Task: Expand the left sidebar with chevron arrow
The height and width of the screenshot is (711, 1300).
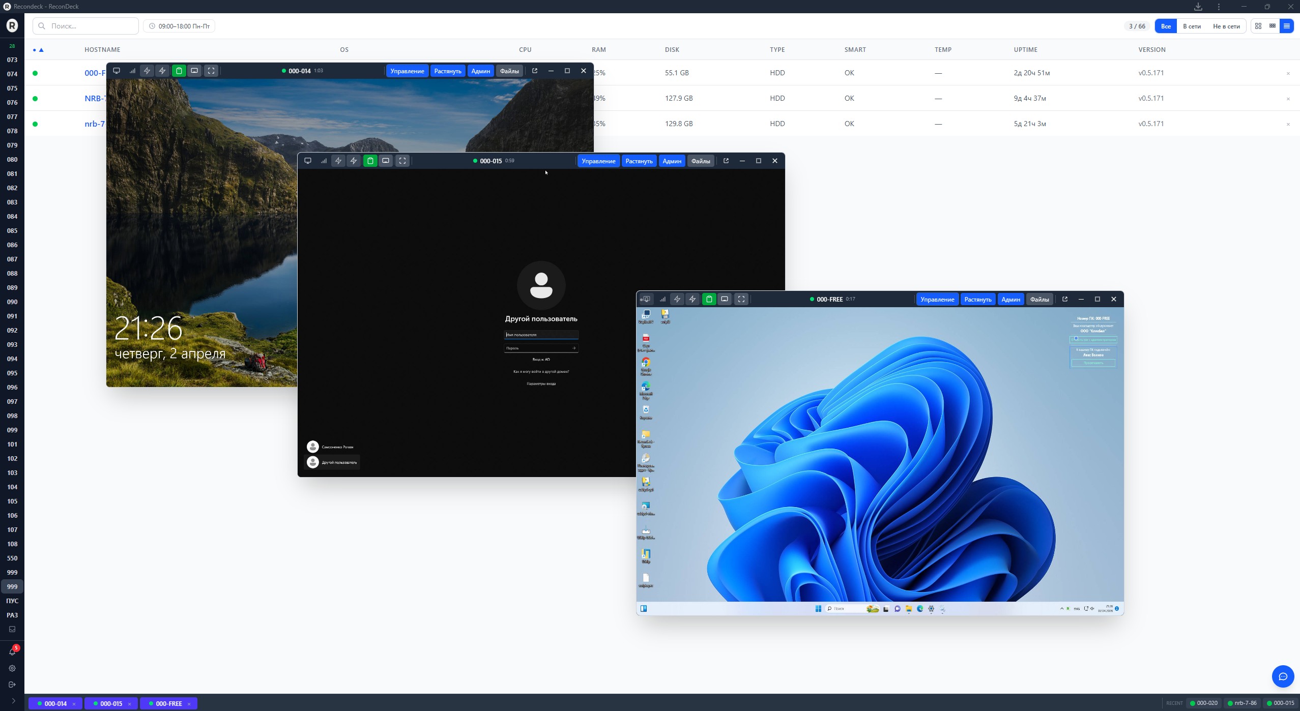Action: [13, 701]
